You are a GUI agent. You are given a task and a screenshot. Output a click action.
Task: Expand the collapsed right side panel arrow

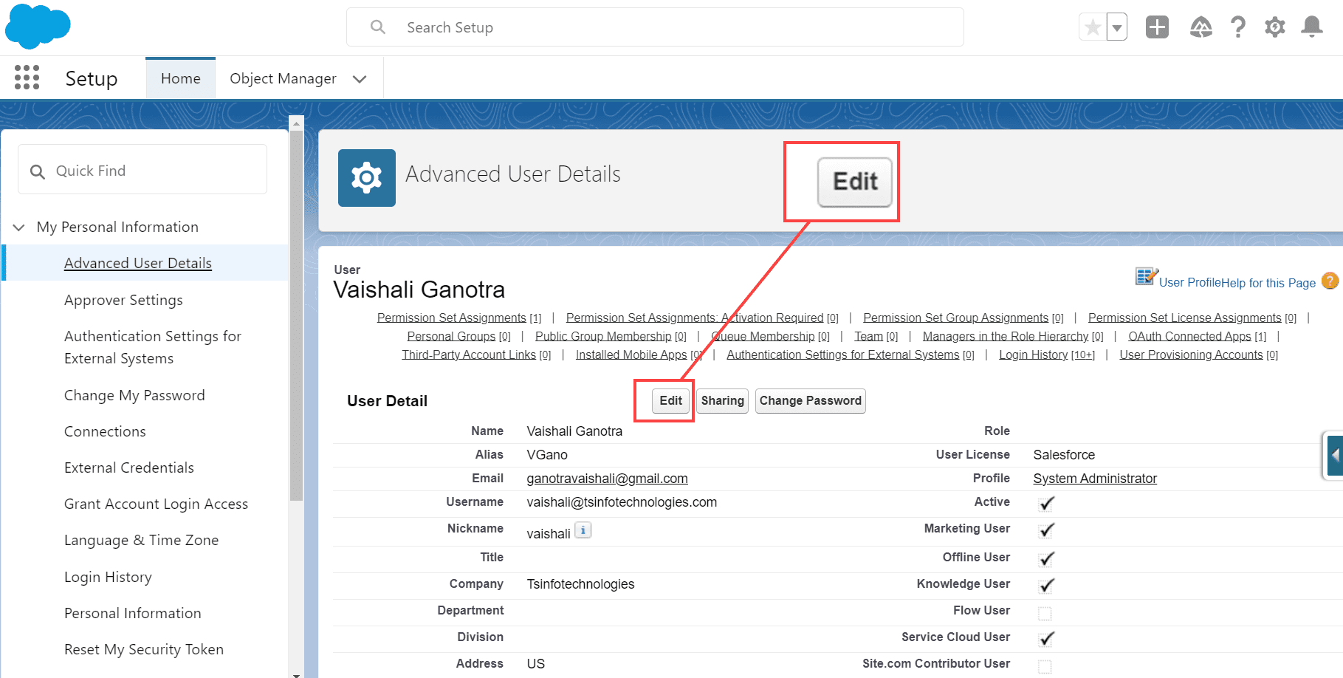1333,456
